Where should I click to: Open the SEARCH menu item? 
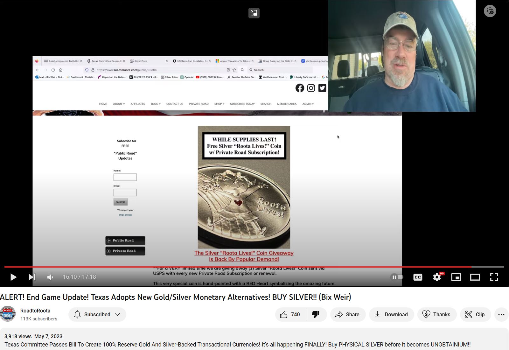pyautogui.click(x=266, y=104)
